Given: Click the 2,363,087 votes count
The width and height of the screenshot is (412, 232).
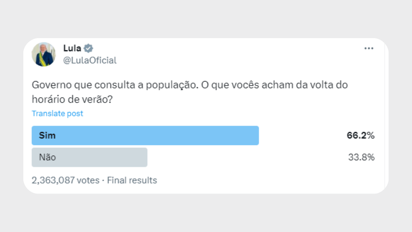Looking at the screenshot, I should tap(66, 180).
